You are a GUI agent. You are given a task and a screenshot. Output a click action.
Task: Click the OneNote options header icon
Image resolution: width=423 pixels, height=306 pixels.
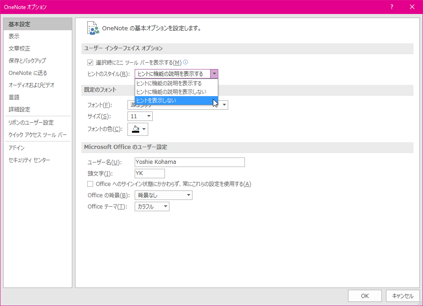pyautogui.click(x=93, y=28)
